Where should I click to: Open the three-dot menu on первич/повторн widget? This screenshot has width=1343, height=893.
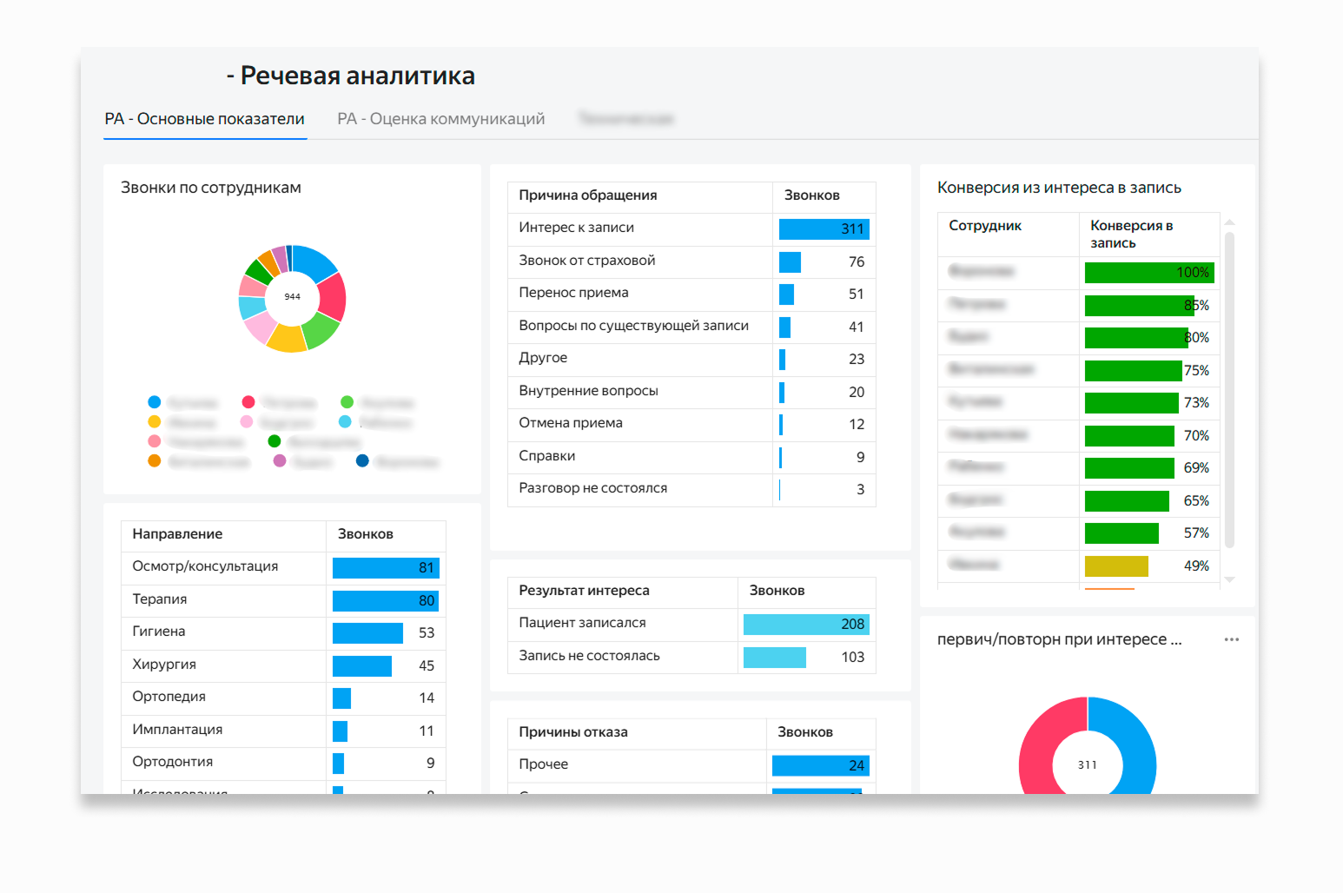click(1231, 639)
